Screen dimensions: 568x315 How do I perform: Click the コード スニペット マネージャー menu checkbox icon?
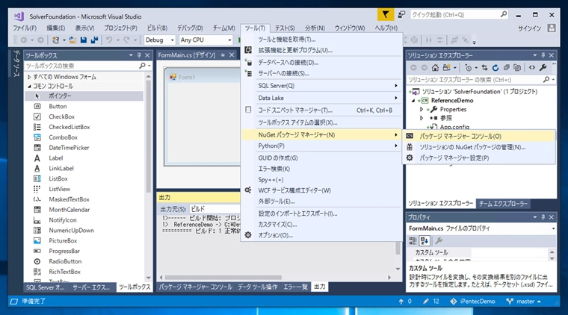point(248,110)
